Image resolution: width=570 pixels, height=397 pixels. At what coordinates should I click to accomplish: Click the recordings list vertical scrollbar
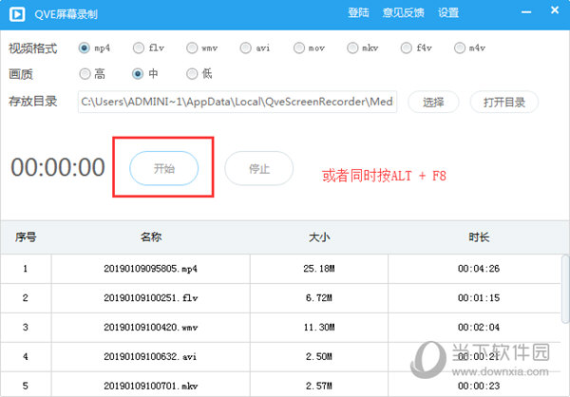click(565, 304)
